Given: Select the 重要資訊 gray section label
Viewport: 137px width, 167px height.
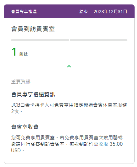Looking at the screenshot, I should [x=21, y=82].
